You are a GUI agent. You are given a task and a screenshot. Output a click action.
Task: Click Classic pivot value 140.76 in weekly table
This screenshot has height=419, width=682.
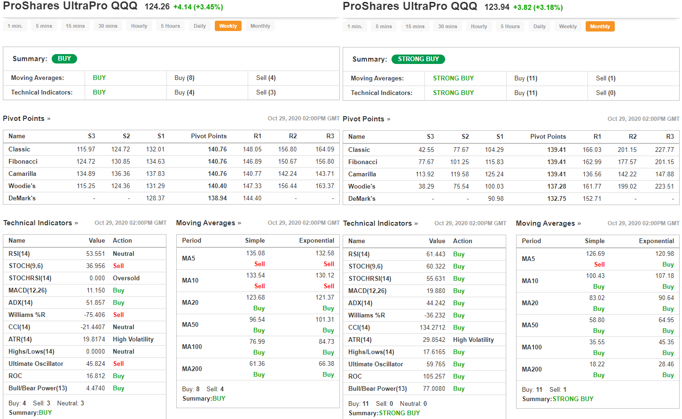click(x=217, y=149)
